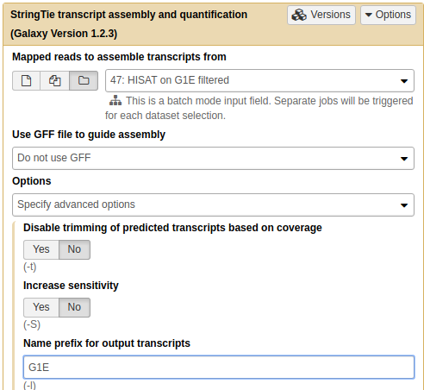This screenshot has height=390, width=424.
Task: Enable Increase sensitivity with Yes
Action: tap(41, 307)
